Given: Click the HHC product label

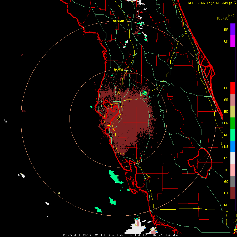Looking at the screenshot, I should click(231, 16).
